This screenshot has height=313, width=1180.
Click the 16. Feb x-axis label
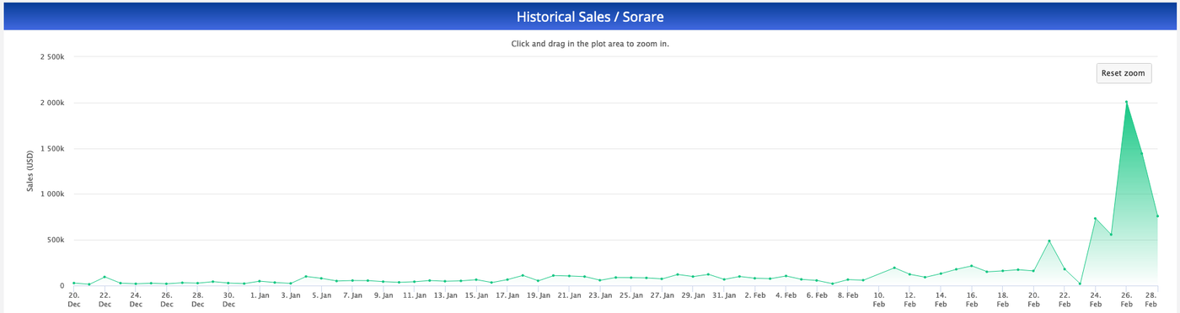[x=972, y=300]
